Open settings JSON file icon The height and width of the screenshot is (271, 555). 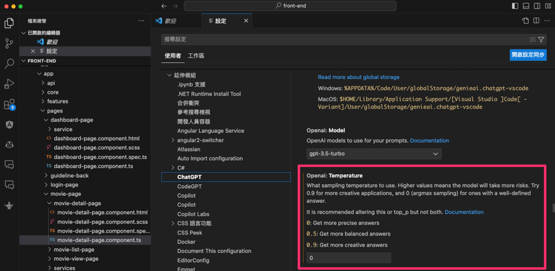click(525, 21)
